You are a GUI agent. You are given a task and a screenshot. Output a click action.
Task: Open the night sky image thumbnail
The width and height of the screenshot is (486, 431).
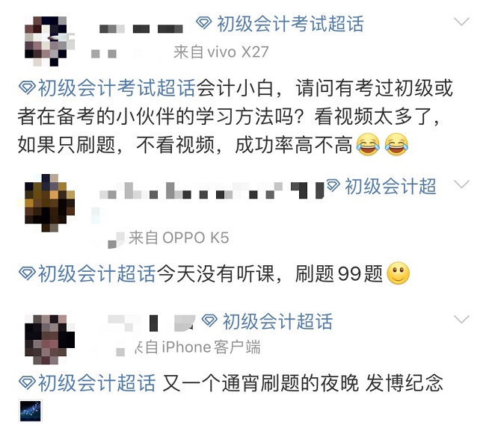pyautogui.click(x=31, y=411)
